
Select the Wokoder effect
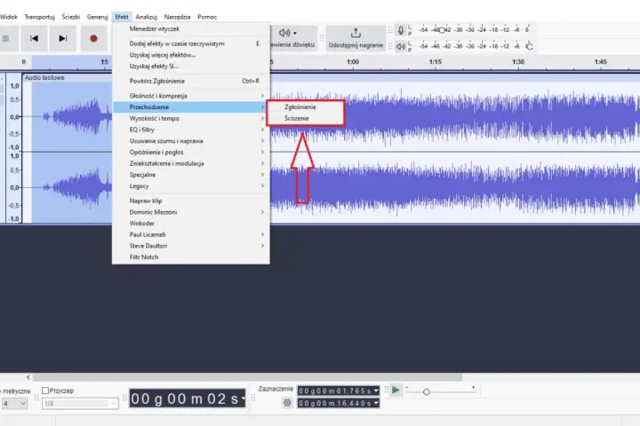[x=190, y=224]
